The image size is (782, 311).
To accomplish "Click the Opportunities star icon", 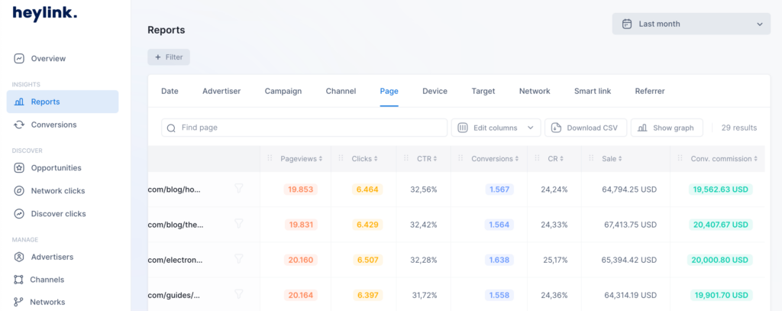I will click(19, 168).
